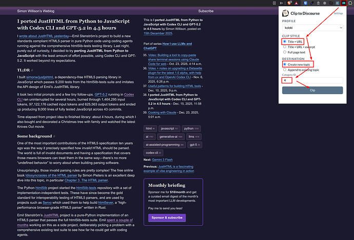Click the article title heading

click(x=73, y=25)
